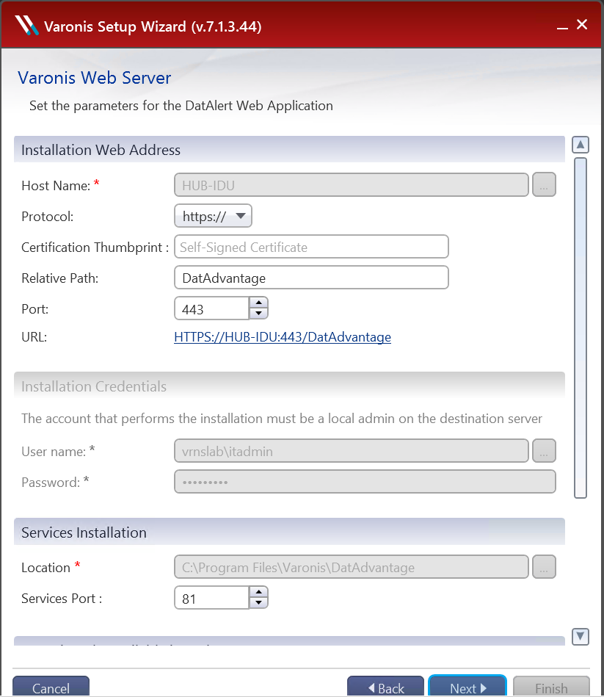This screenshot has width=604, height=697.
Task: Browse for services Location with ellipsis button
Action: pyautogui.click(x=544, y=567)
